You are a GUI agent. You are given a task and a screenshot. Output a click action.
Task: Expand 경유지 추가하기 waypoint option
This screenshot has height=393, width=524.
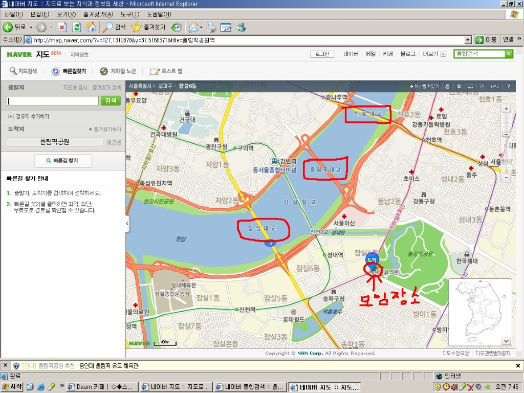11,116
